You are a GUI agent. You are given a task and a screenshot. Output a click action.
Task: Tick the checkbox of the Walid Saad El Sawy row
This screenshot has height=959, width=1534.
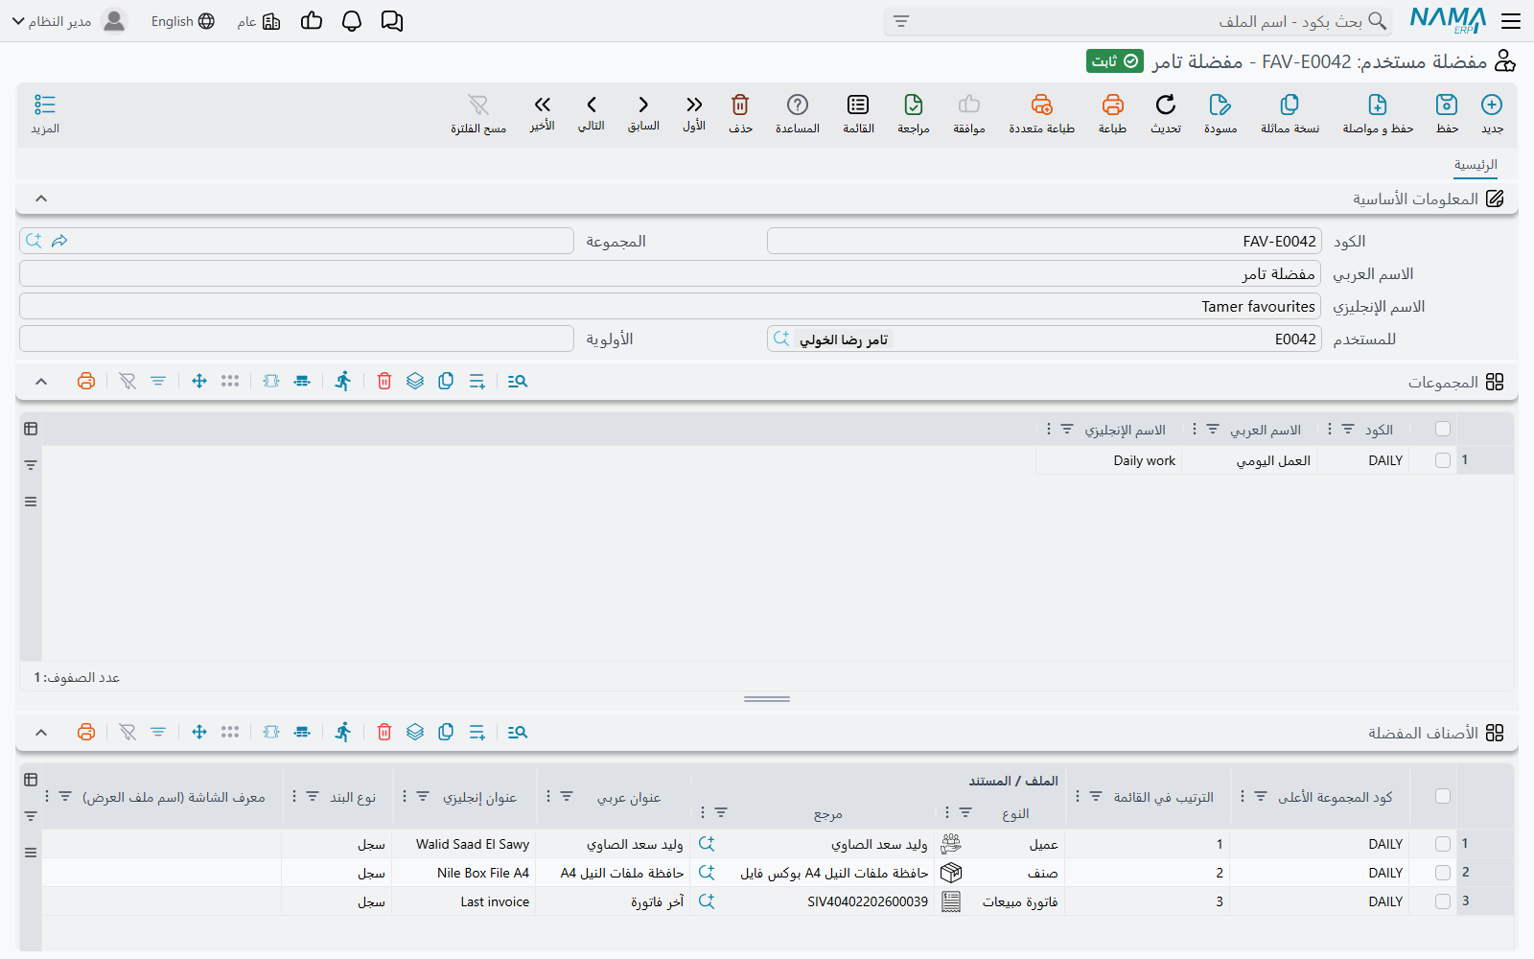pyautogui.click(x=1443, y=844)
